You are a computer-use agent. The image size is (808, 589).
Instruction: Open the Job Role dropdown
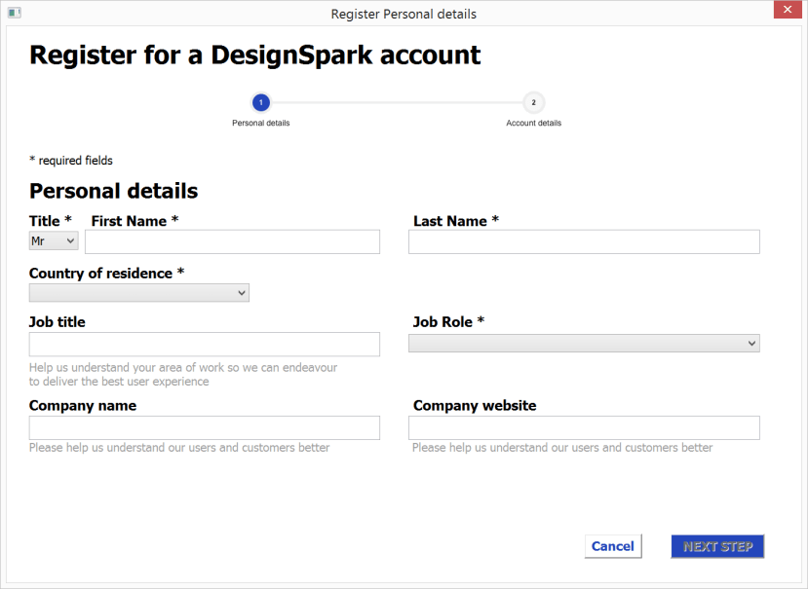coord(584,343)
